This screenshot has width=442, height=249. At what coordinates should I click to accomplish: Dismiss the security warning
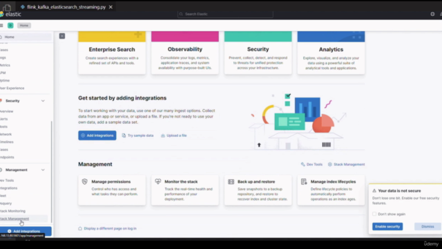pos(427,226)
